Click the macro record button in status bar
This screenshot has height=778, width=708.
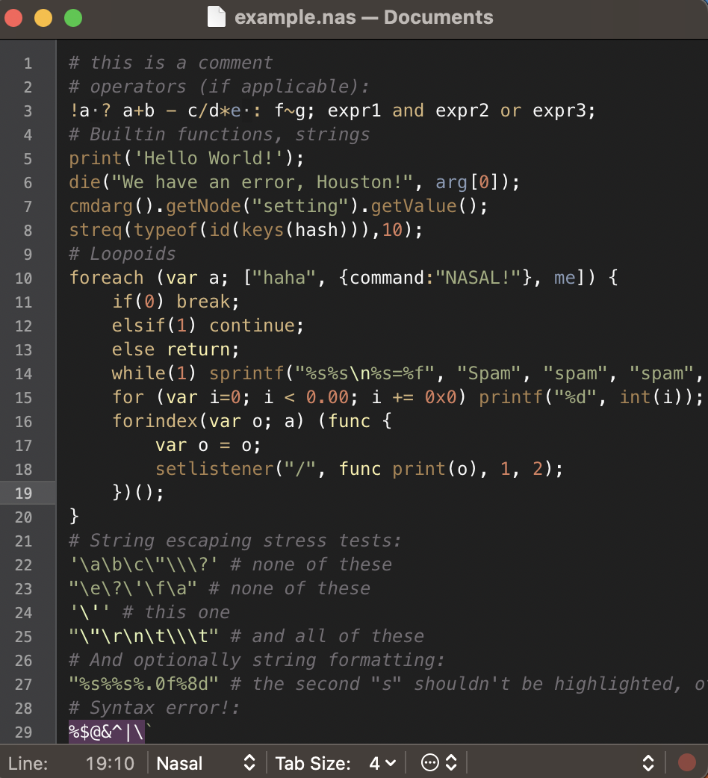tap(686, 762)
